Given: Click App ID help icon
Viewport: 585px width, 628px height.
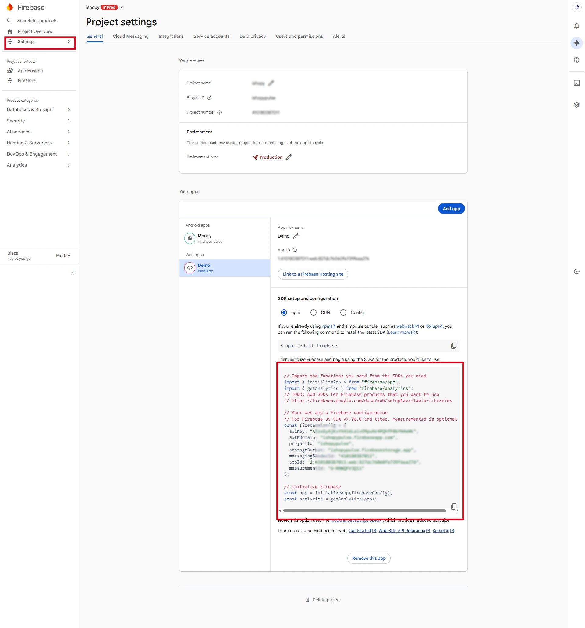Looking at the screenshot, I should (x=295, y=250).
